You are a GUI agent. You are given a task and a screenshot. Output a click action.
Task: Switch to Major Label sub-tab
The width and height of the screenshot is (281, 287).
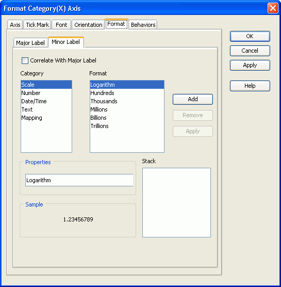tap(30, 43)
